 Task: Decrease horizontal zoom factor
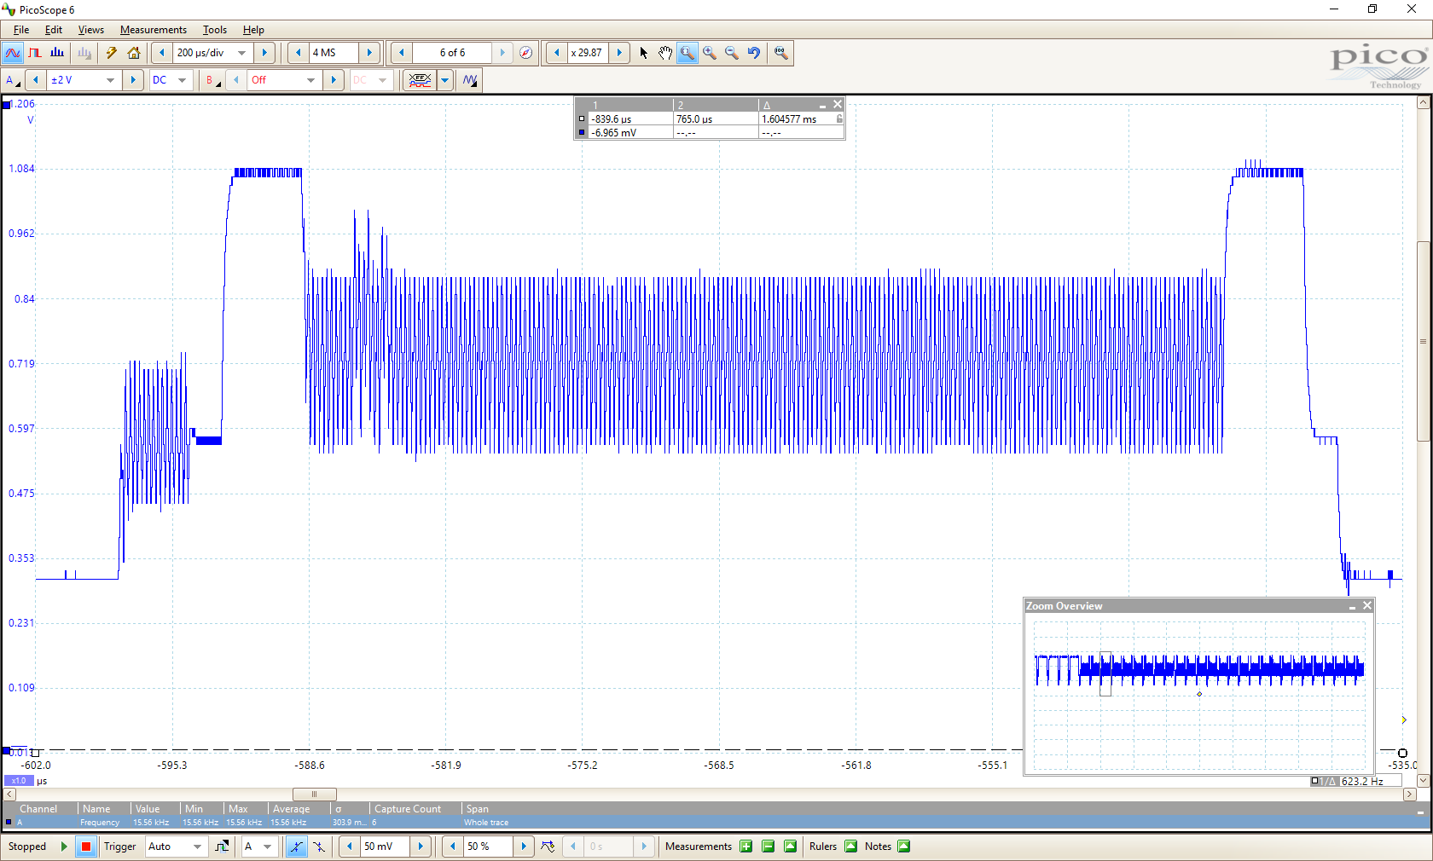557,53
